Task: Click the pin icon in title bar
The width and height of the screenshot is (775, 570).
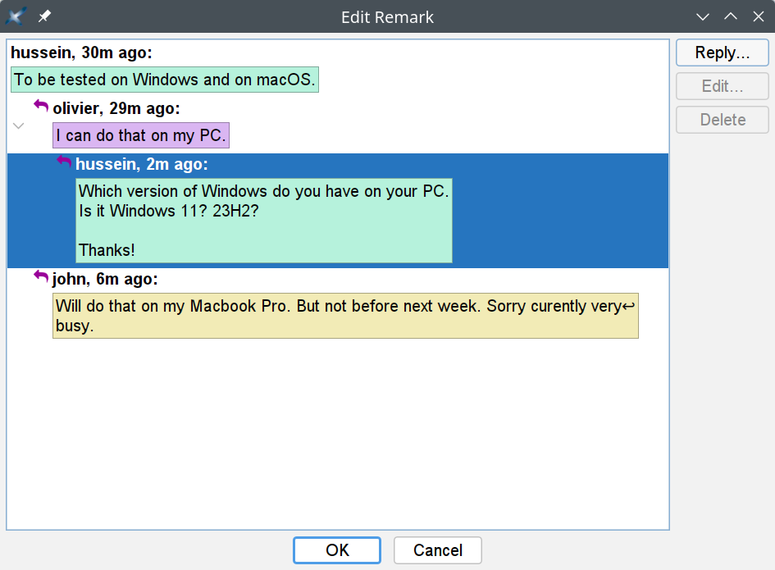Action: tap(44, 16)
